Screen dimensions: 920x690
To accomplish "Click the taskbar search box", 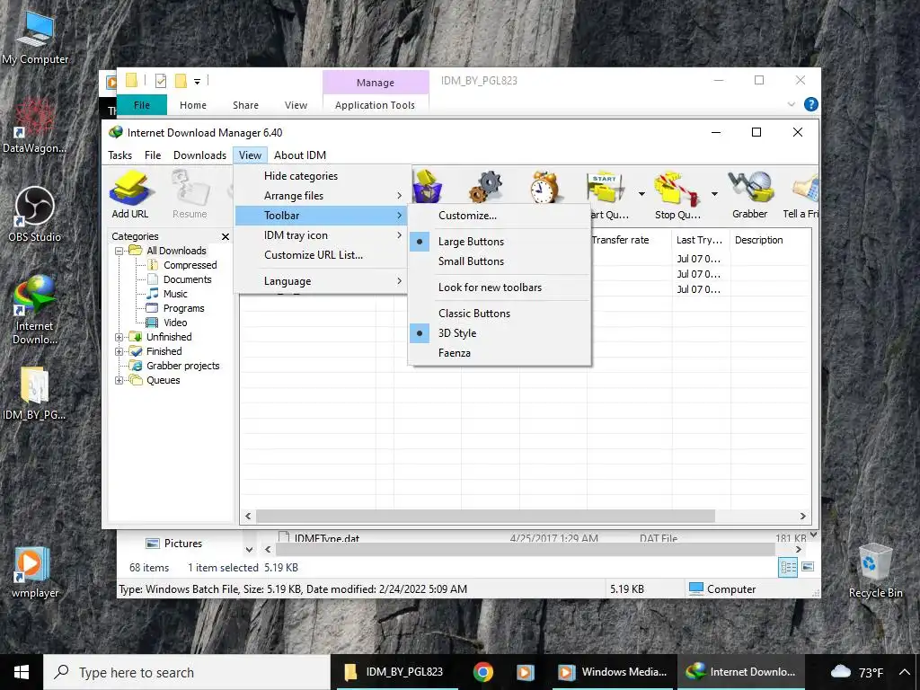I will point(187,672).
